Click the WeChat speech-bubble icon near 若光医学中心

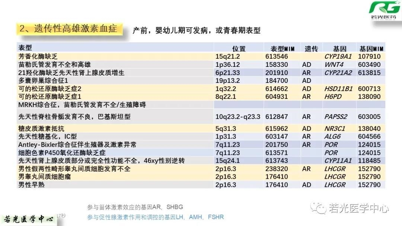pos(321,209)
